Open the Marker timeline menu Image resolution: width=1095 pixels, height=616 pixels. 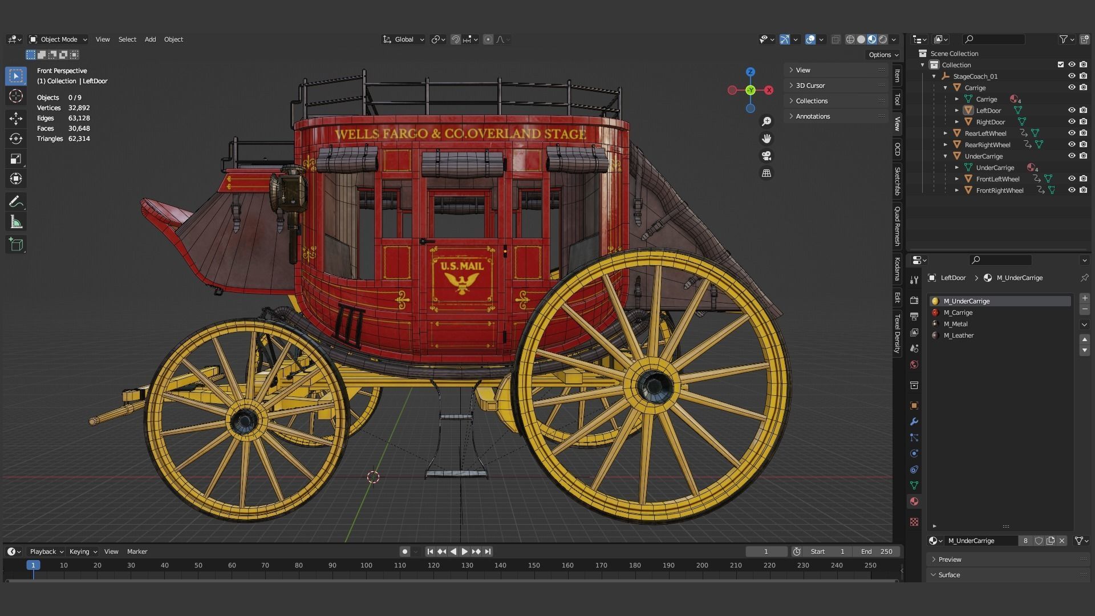click(x=137, y=552)
